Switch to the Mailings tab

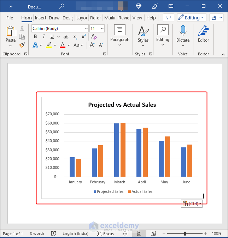pyautogui.click(x=110, y=18)
